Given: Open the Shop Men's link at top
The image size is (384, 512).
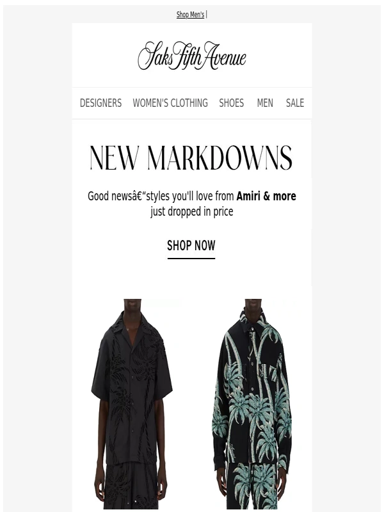Looking at the screenshot, I should [x=190, y=15].
